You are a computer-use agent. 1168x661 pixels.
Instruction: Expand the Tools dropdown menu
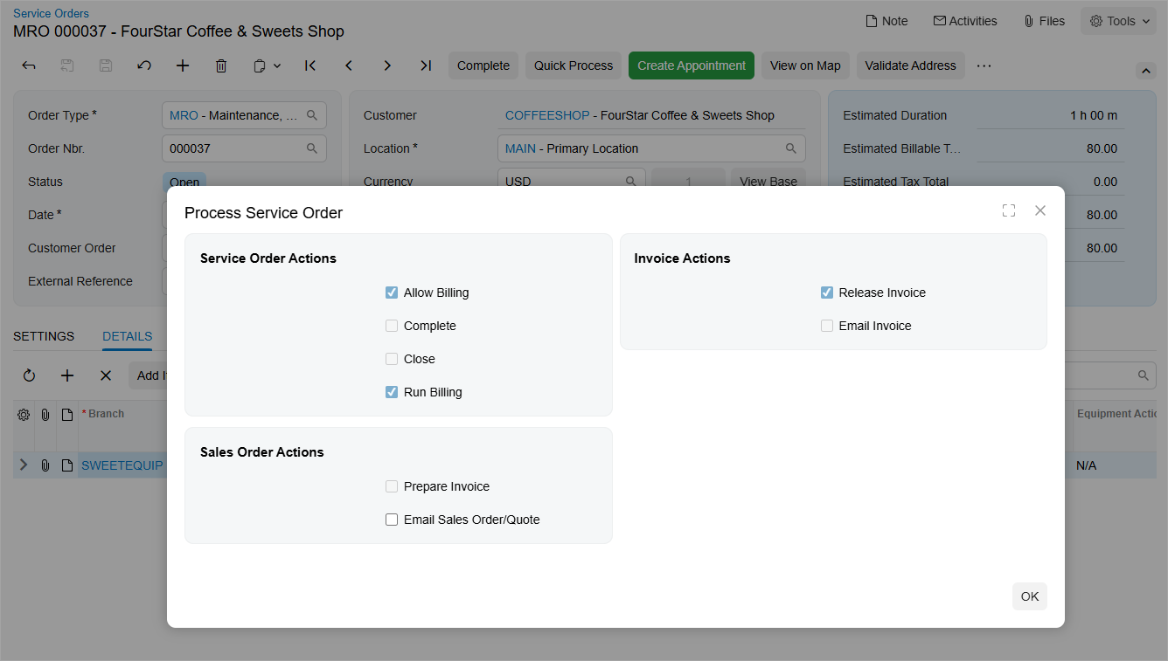(1118, 21)
